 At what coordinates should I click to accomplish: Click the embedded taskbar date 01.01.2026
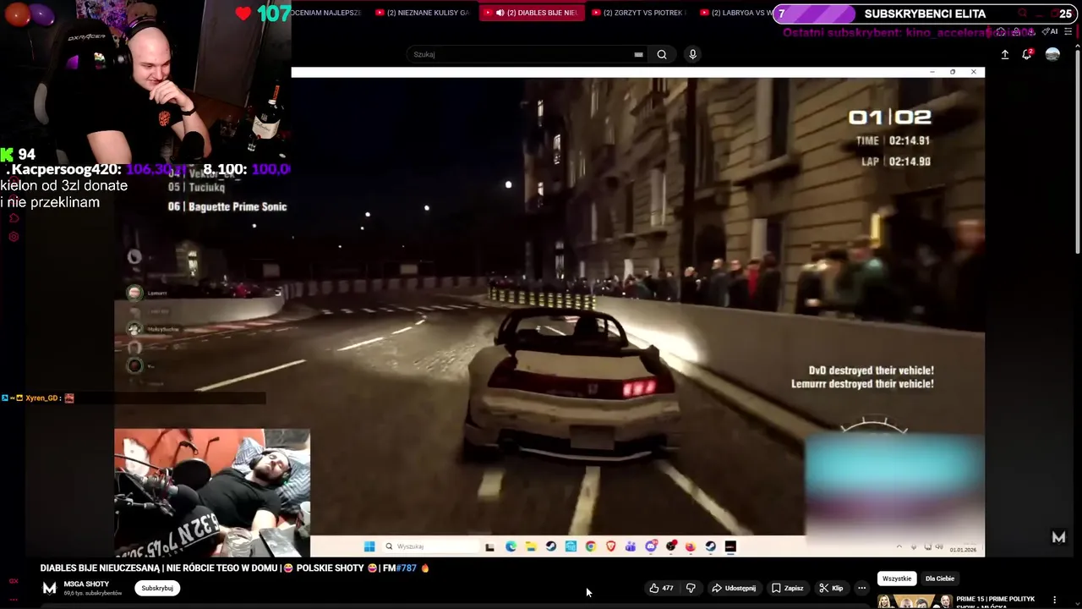(x=963, y=550)
